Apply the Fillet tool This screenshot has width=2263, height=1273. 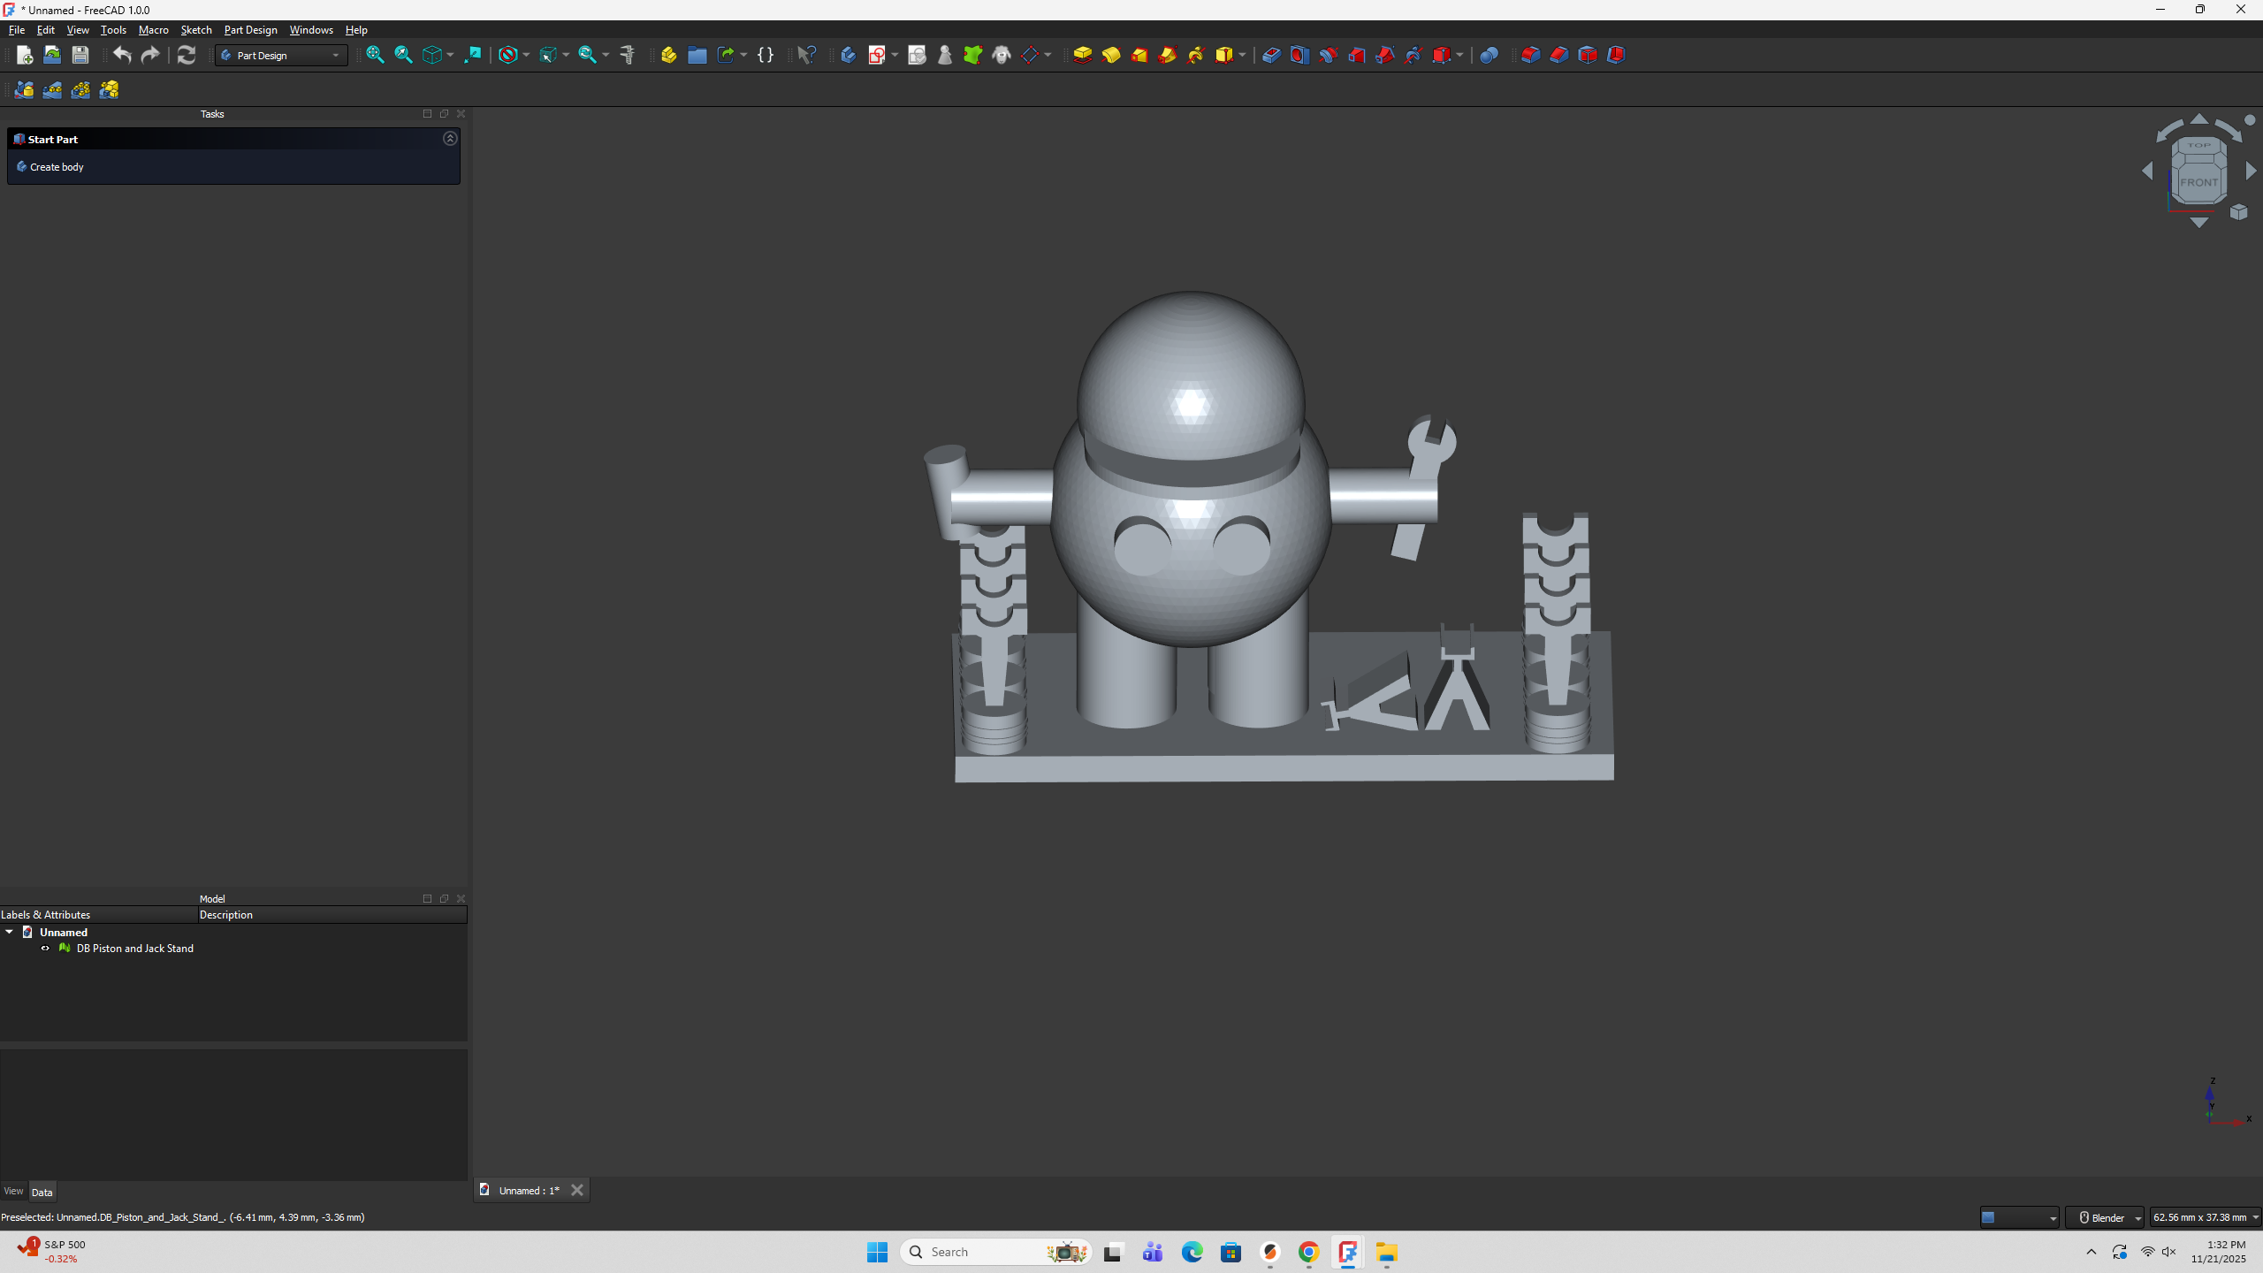1531,55
